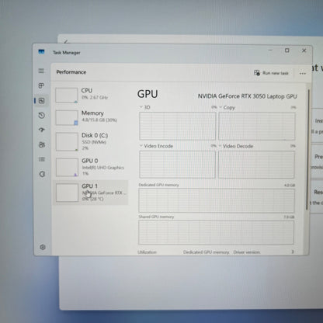The width and height of the screenshot is (323, 323).
Task: Expand the Copy graph engine dropdown
Action: (x=227, y=107)
